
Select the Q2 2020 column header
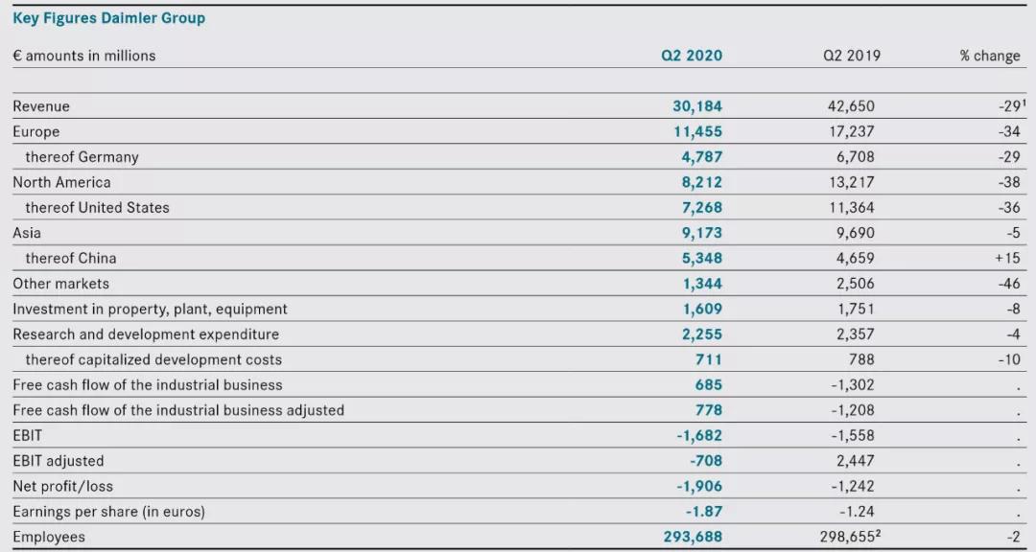coord(692,56)
